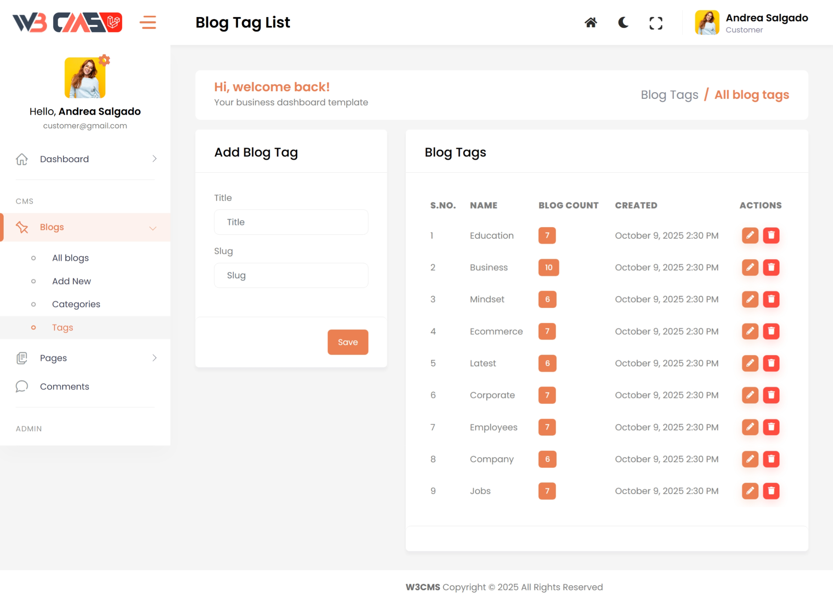Click the home icon in header
The width and height of the screenshot is (833, 604).
[591, 23]
